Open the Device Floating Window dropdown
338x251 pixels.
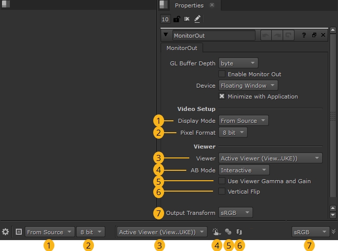point(248,86)
